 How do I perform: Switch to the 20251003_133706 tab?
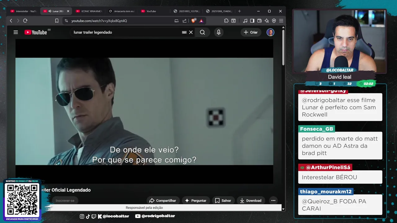click(x=187, y=11)
